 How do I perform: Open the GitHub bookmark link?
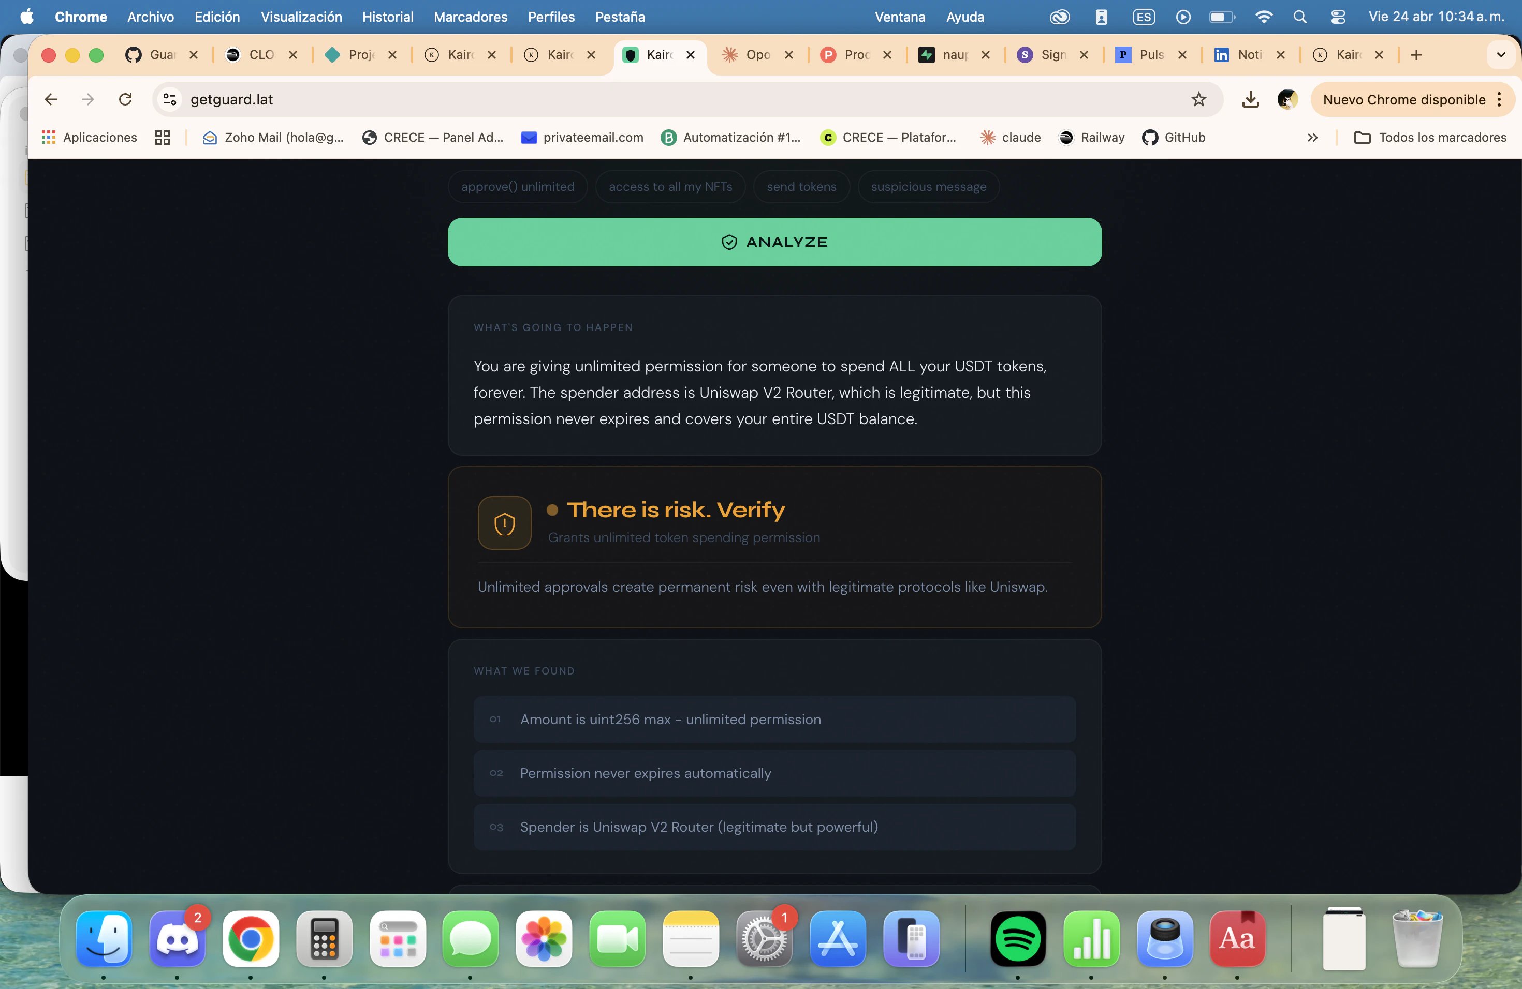(x=1174, y=138)
